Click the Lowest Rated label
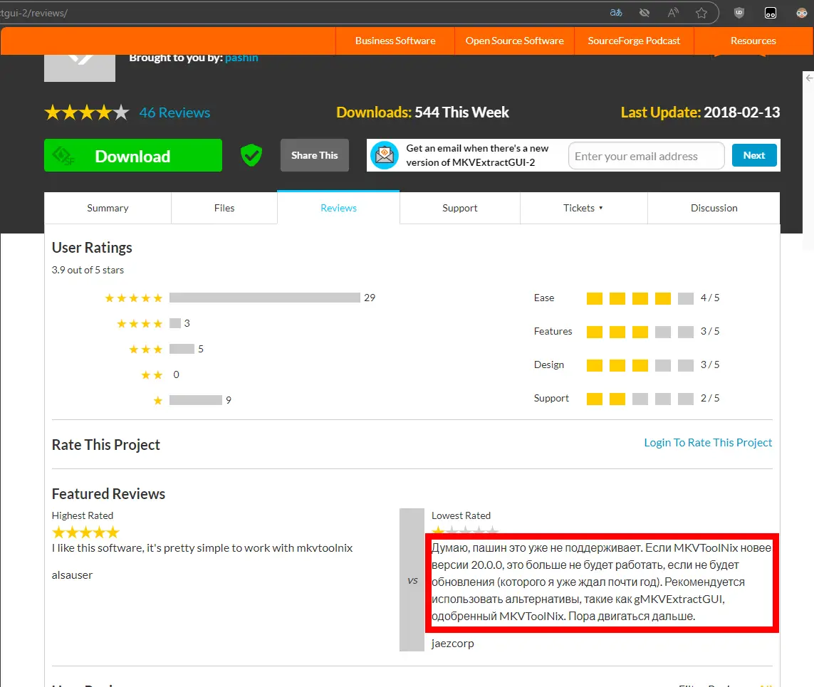The width and height of the screenshot is (814, 687). pyautogui.click(x=461, y=515)
